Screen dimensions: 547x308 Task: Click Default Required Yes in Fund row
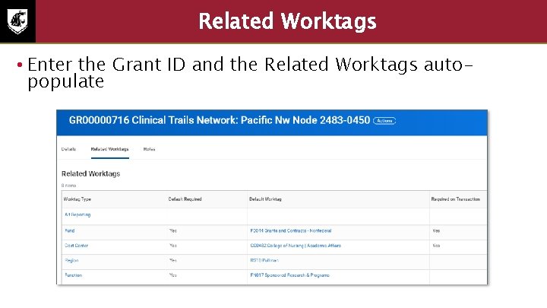coord(173,231)
